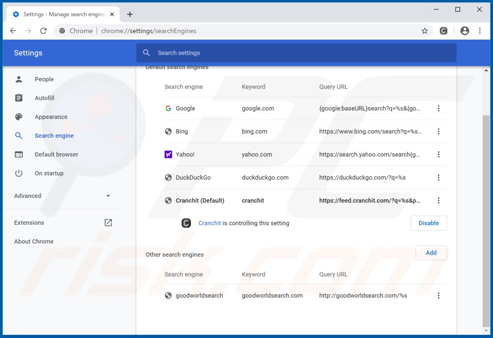The height and width of the screenshot is (338, 493).
Task: Open more actions for Google search engine
Action: [439, 109]
